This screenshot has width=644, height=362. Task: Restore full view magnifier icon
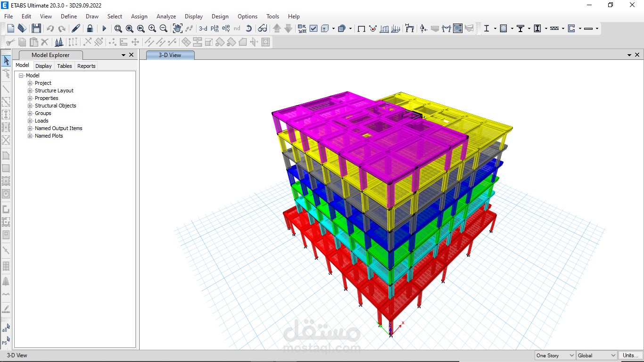pyautogui.click(x=130, y=28)
